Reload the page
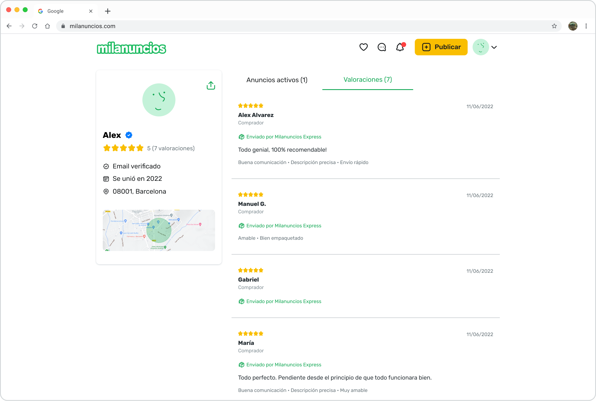This screenshot has width=596, height=401. point(35,26)
